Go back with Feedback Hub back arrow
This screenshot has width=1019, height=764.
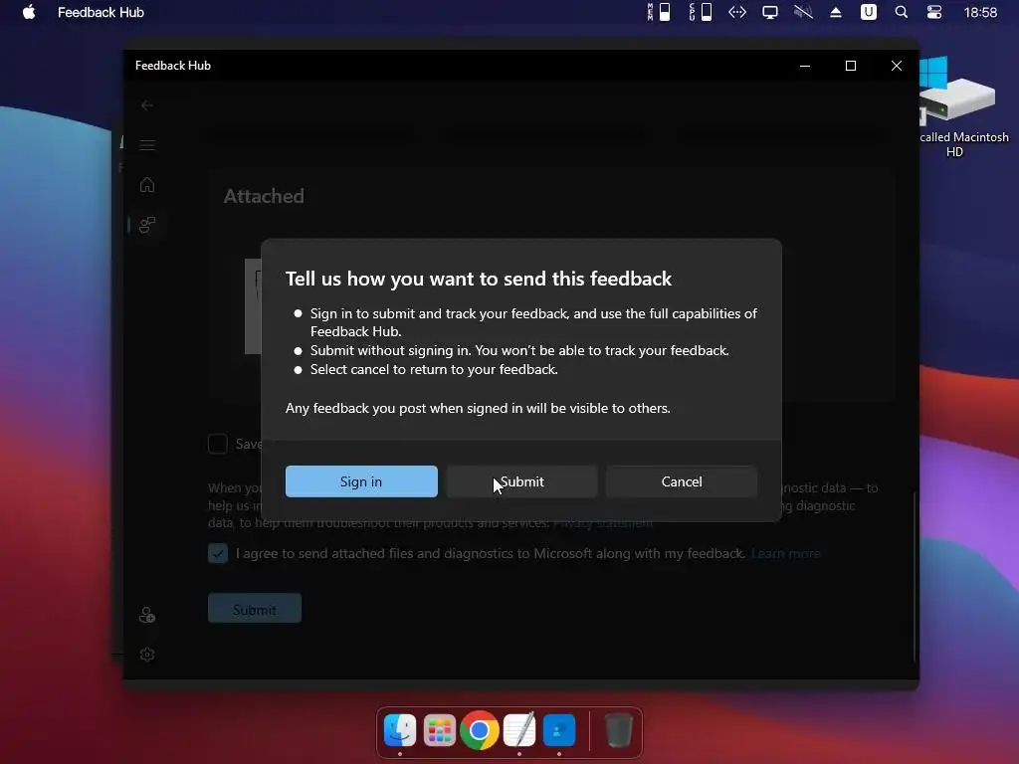pos(147,105)
